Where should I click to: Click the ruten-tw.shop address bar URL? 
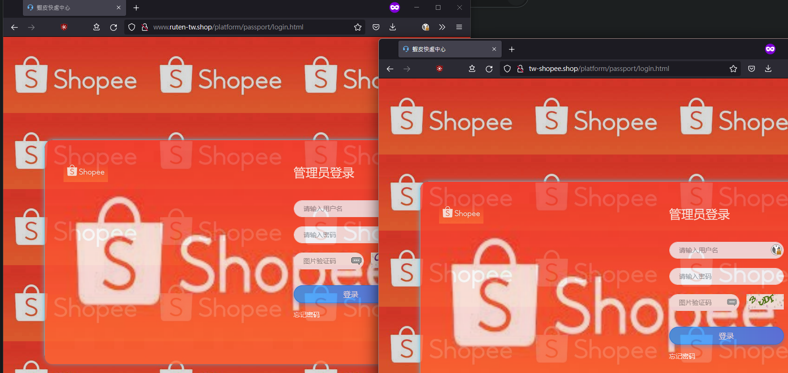[x=228, y=27]
